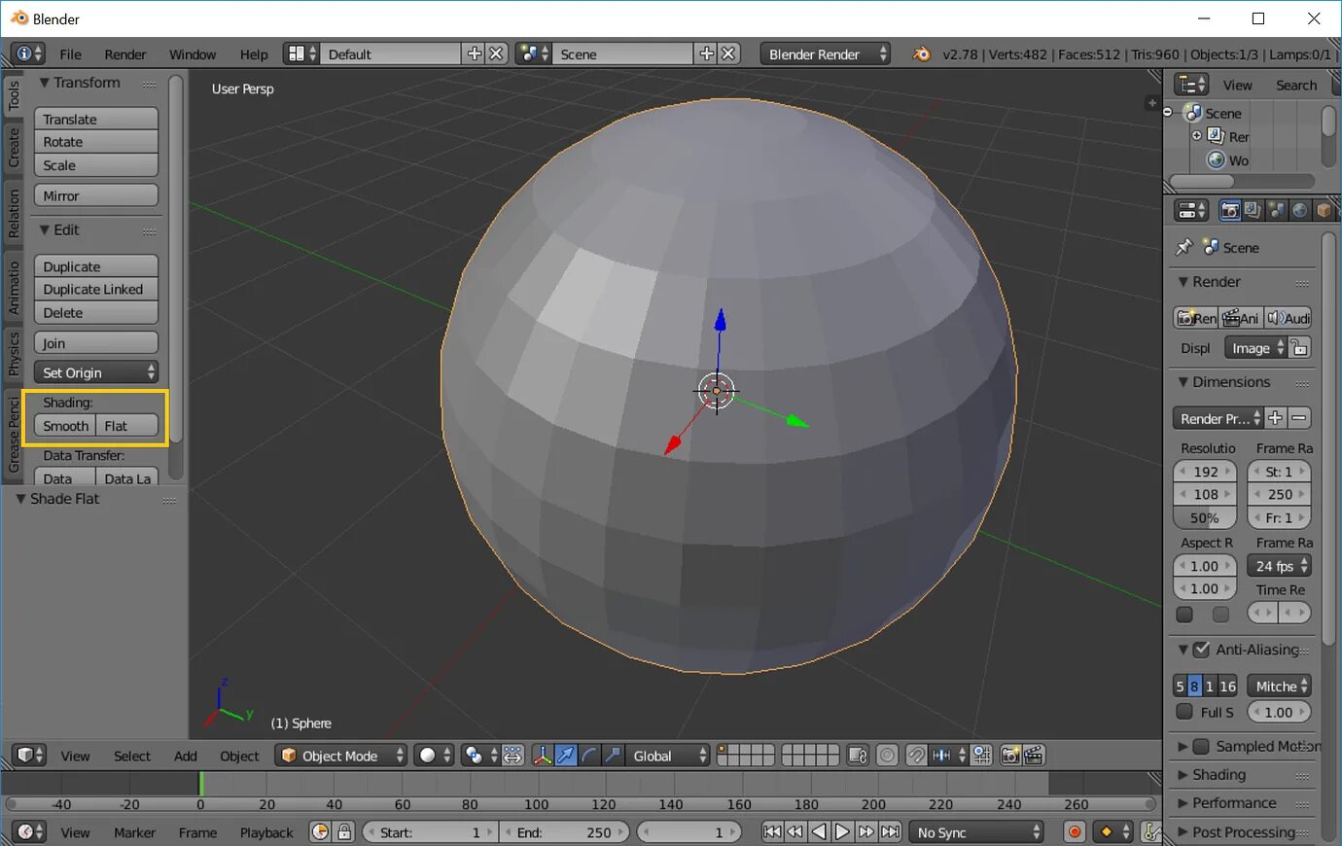Toggle the timeline range lock icon
This screenshot has height=846, width=1342.
point(344,832)
